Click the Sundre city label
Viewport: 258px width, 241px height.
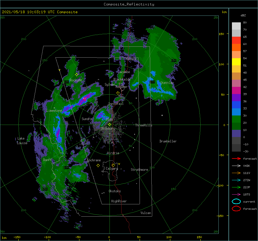click(87, 119)
